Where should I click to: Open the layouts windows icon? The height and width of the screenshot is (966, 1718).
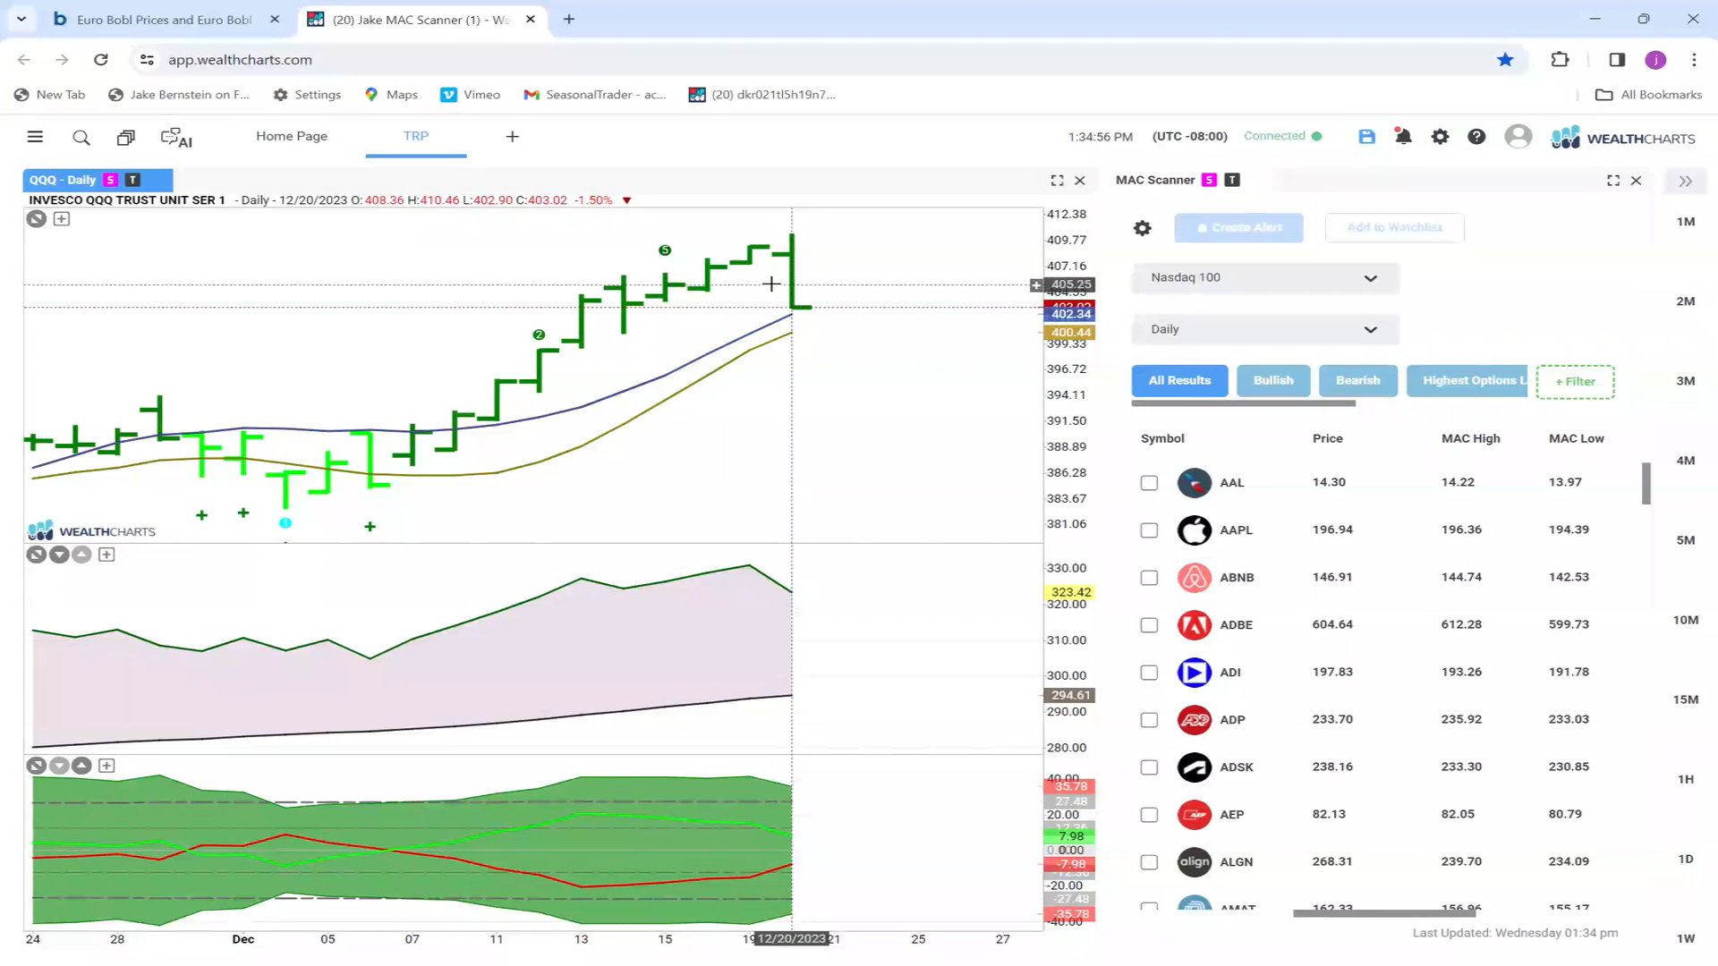pyautogui.click(x=125, y=137)
